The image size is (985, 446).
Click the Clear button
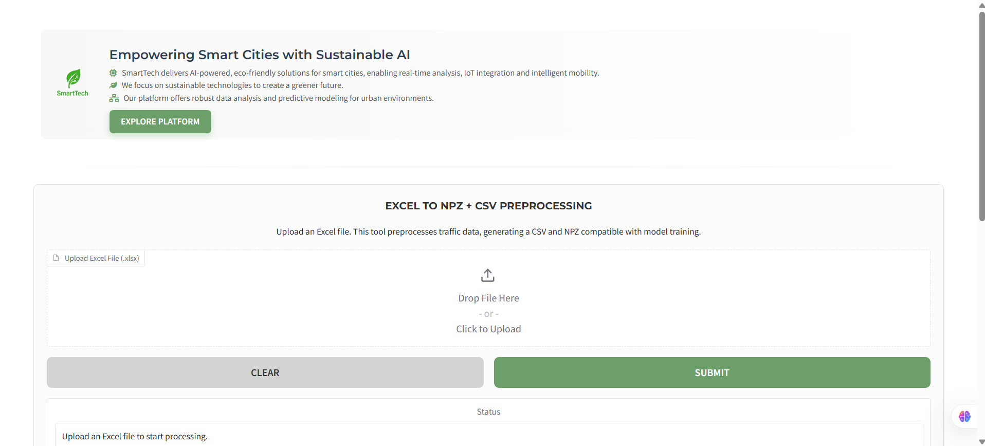pyautogui.click(x=265, y=372)
